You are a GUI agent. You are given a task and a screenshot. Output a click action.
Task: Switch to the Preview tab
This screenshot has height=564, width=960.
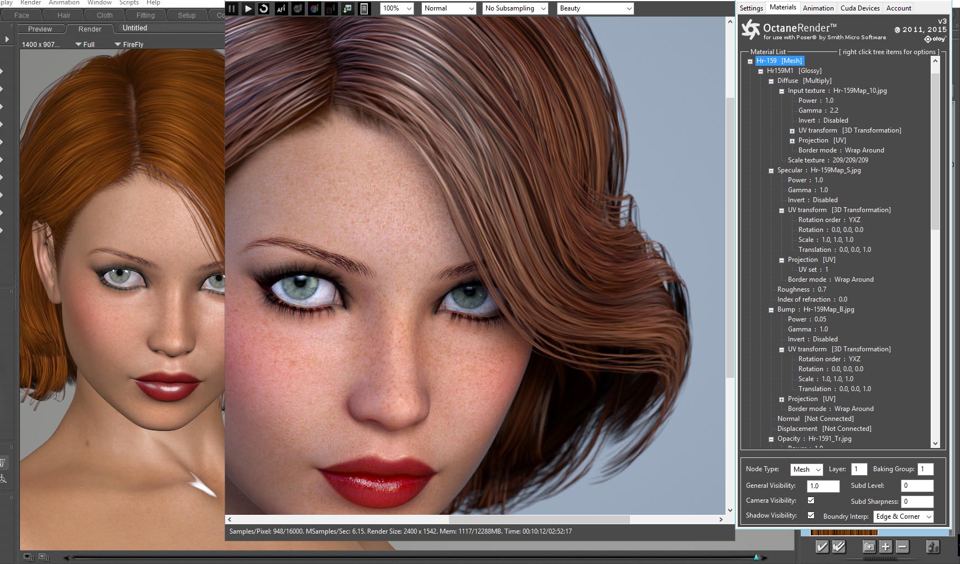click(x=40, y=29)
